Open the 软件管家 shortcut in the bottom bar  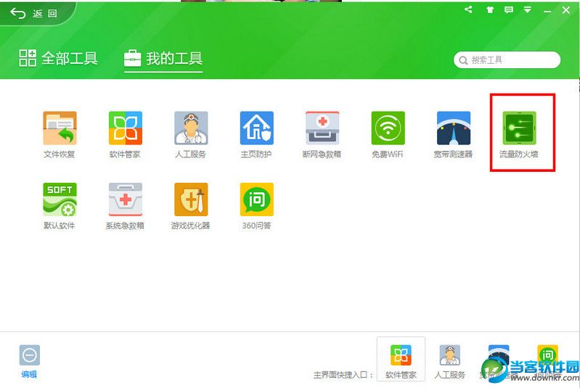coord(401,359)
